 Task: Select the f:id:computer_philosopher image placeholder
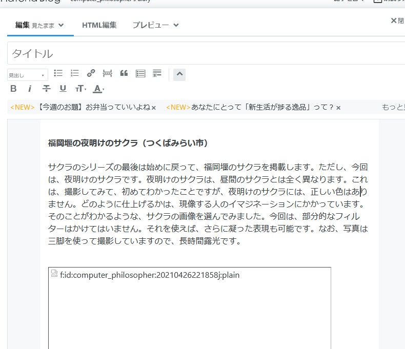[190, 308]
